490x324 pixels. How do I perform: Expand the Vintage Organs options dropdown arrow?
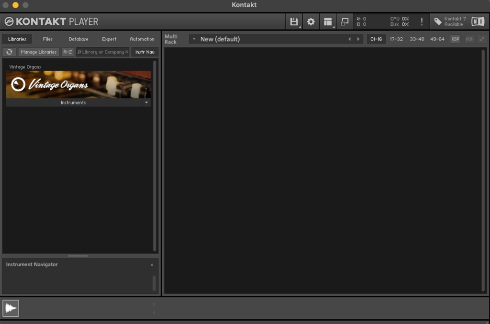(146, 103)
